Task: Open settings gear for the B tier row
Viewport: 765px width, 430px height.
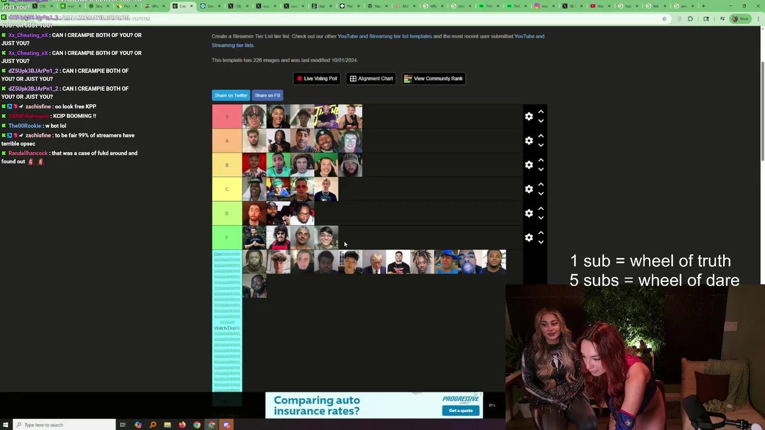Action: [x=529, y=165]
